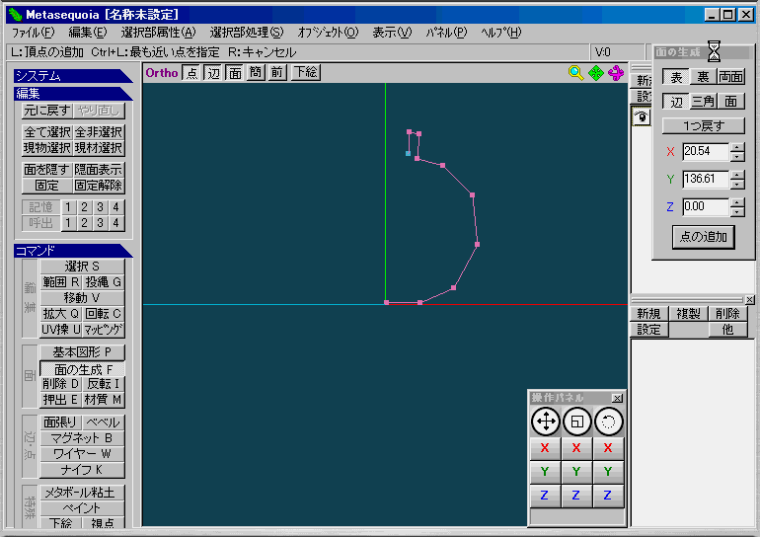This screenshot has height=538, width=760.
Task: Open the パネル(P) menu
Action: tap(446, 33)
